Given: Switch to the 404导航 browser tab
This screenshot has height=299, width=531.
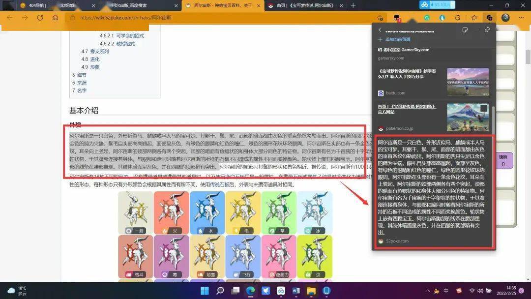Looking at the screenshot, I should point(58,5).
